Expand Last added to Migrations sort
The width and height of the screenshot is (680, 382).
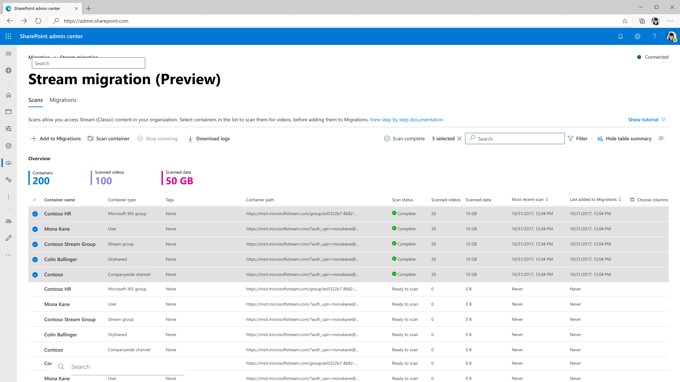pos(620,199)
